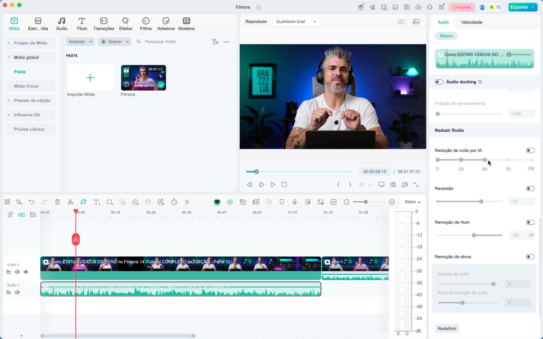Click the Reversão slider handle
This screenshot has width=543, height=339.
(x=481, y=201)
